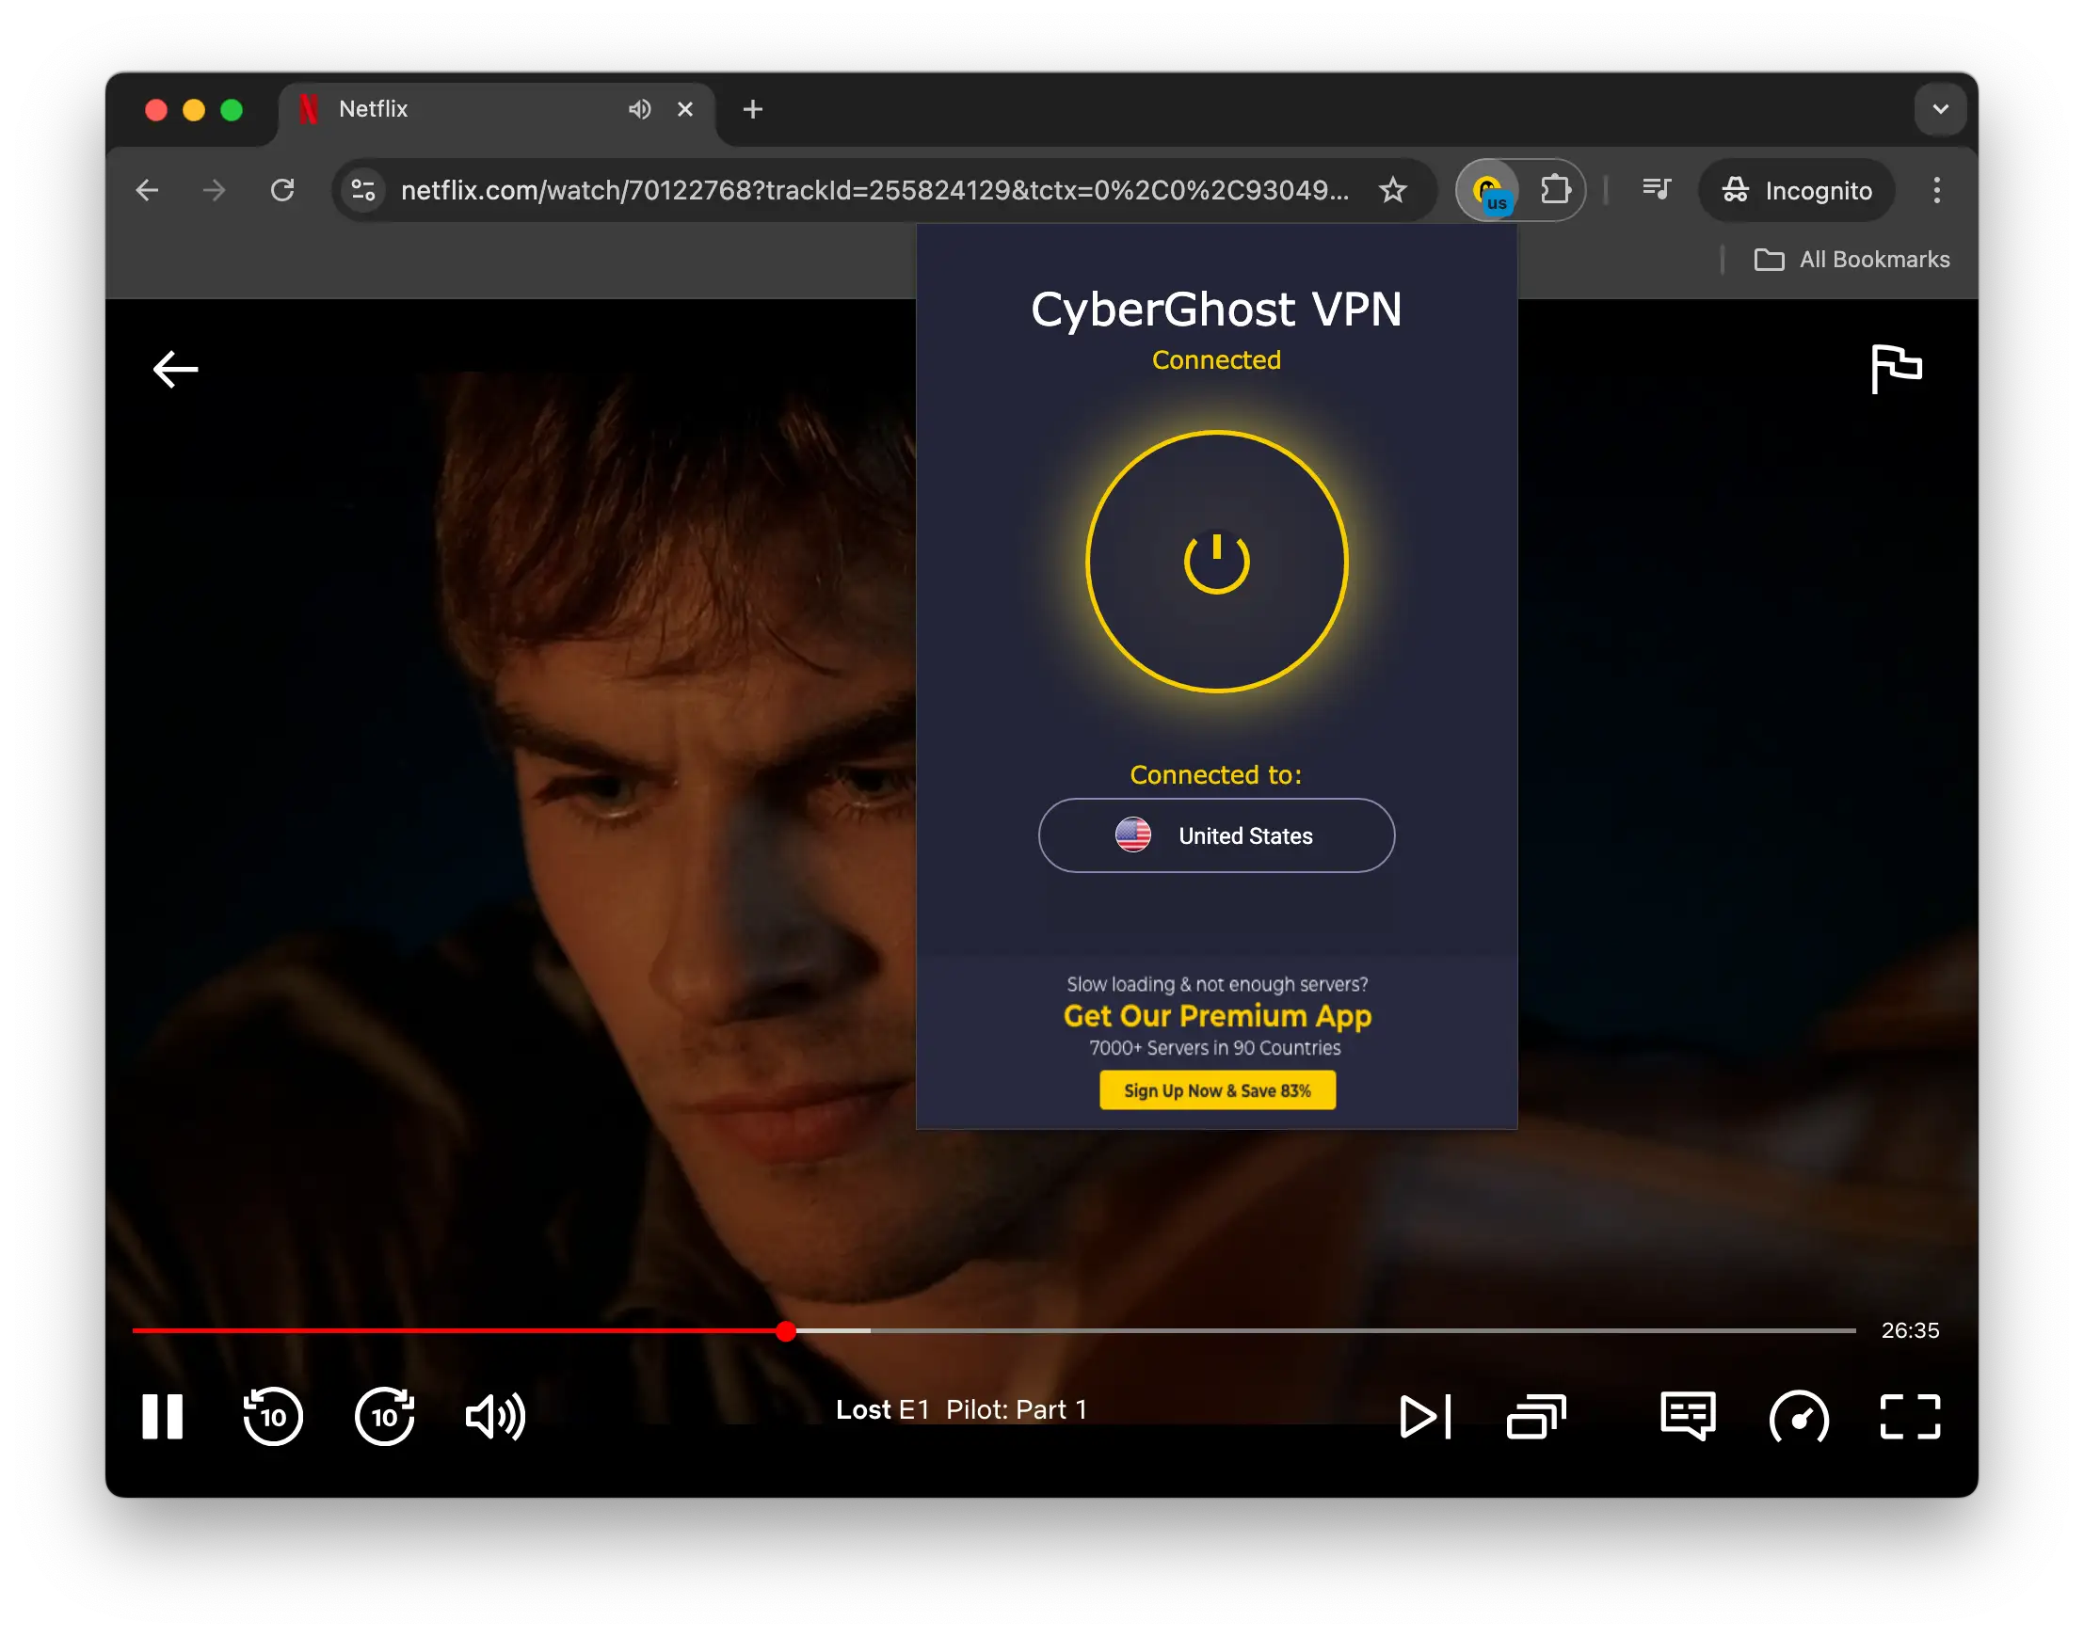2084x1637 pixels.
Task: Toggle the cast/screen mirroring icon
Action: (x=1536, y=1416)
